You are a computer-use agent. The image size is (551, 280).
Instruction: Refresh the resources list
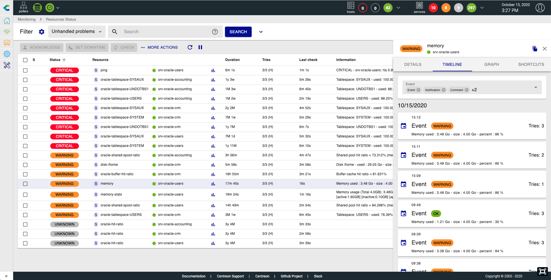click(190, 47)
